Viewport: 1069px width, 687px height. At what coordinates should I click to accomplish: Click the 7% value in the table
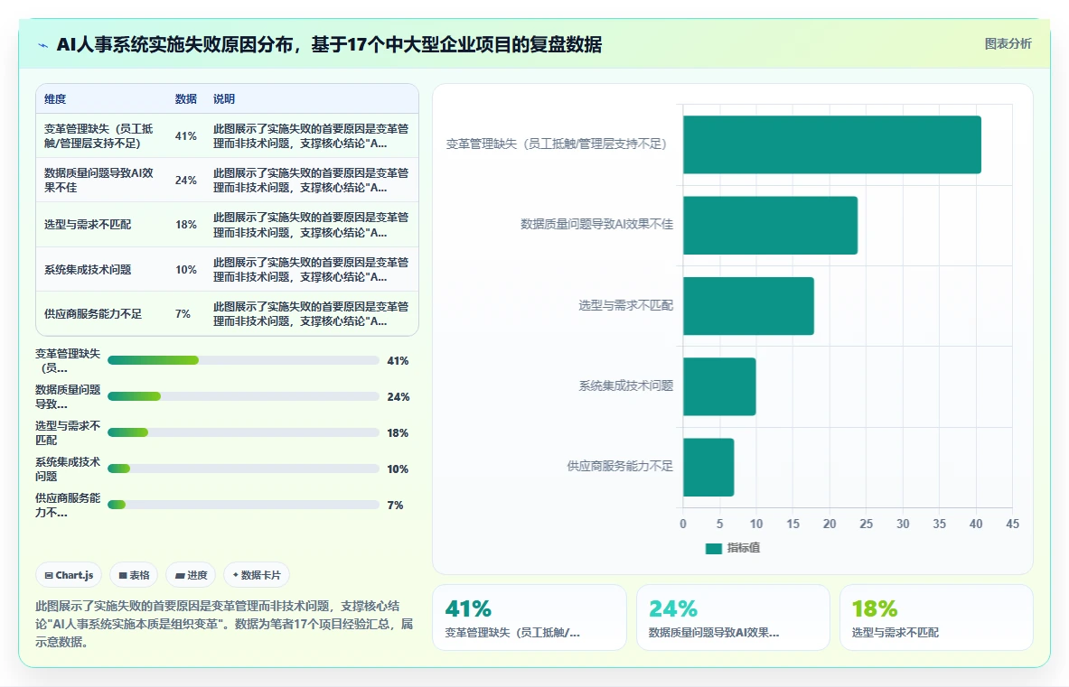click(x=183, y=314)
